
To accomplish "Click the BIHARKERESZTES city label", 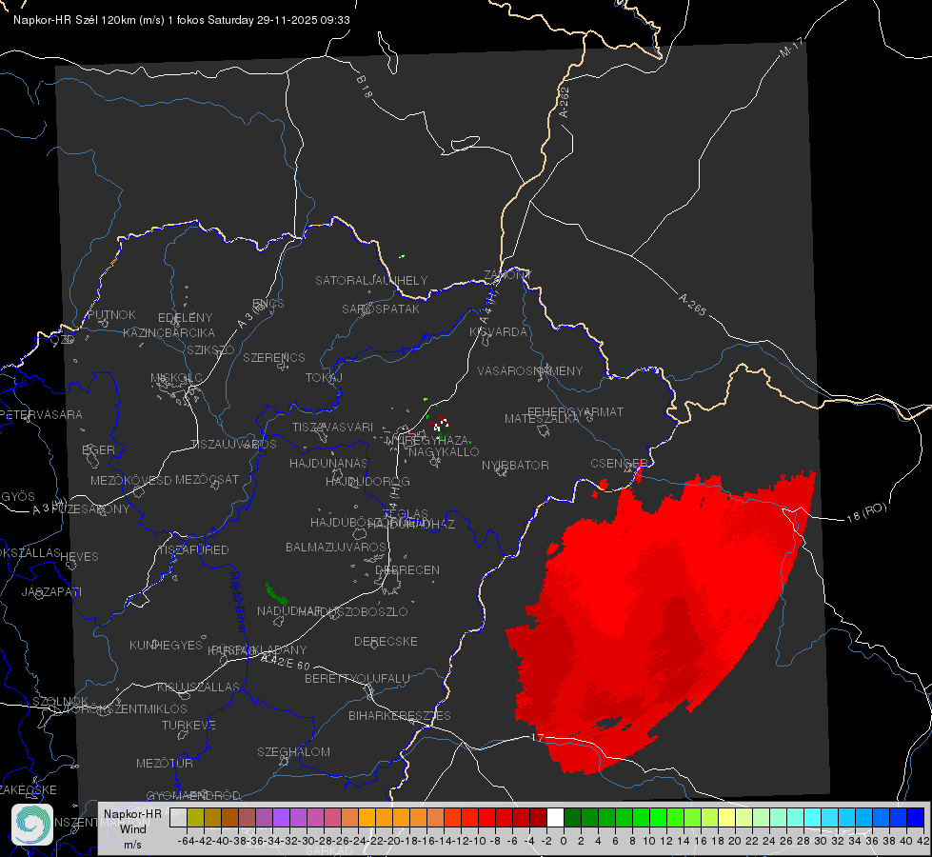I will 400,715.
